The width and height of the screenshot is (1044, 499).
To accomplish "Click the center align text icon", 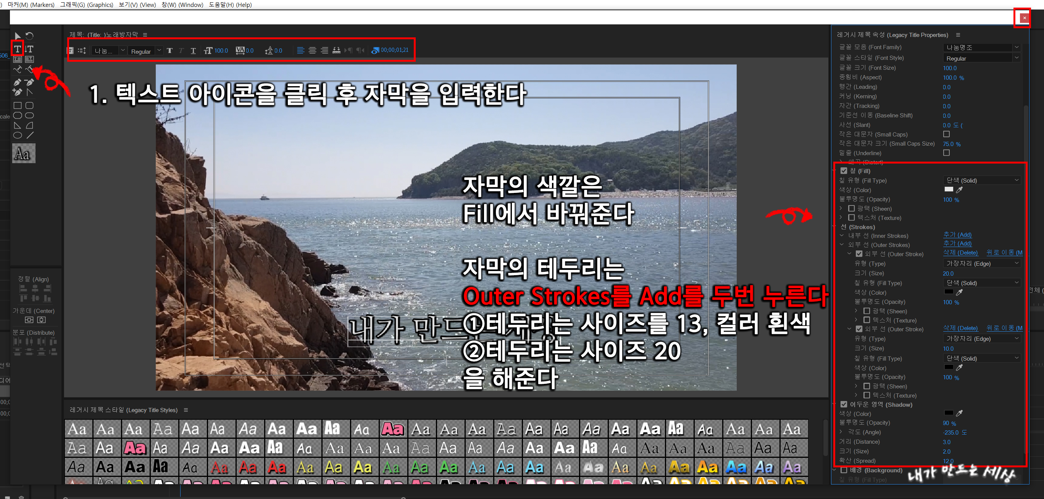I will pos(312,51).
